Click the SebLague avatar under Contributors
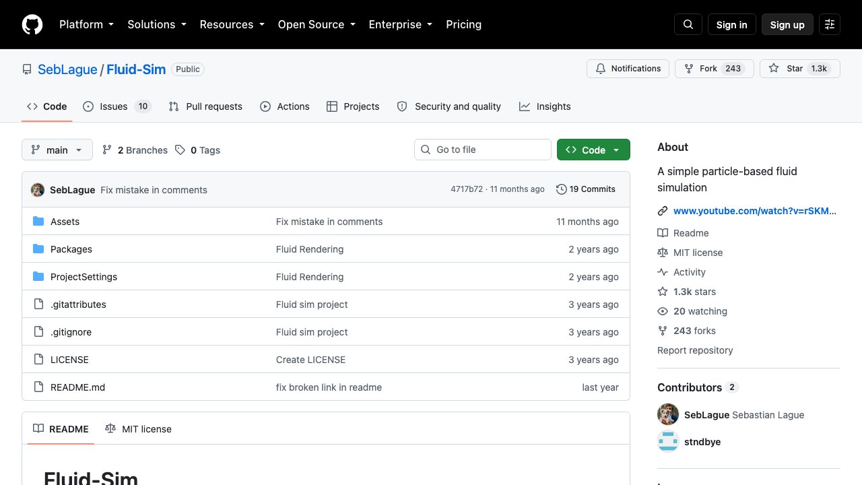Viewport: 862px width, 485px height. (668, 414)
